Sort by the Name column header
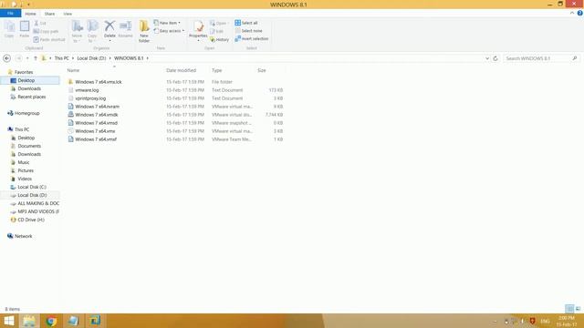Screen dimensions: 584x328 coord(73,70)
